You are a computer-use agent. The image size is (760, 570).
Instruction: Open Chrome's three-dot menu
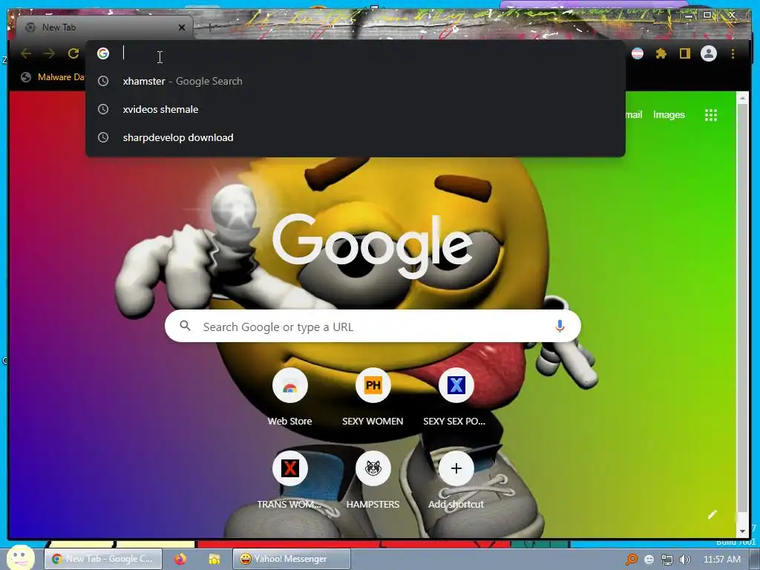click(733, 53)
